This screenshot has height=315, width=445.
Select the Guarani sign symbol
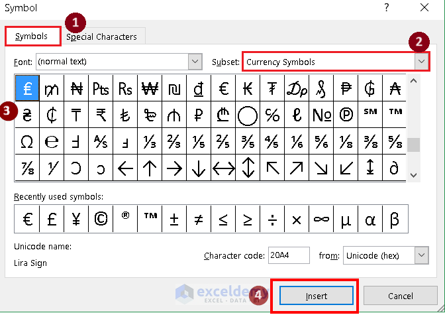pyautogui.click(x=370, y=88)
